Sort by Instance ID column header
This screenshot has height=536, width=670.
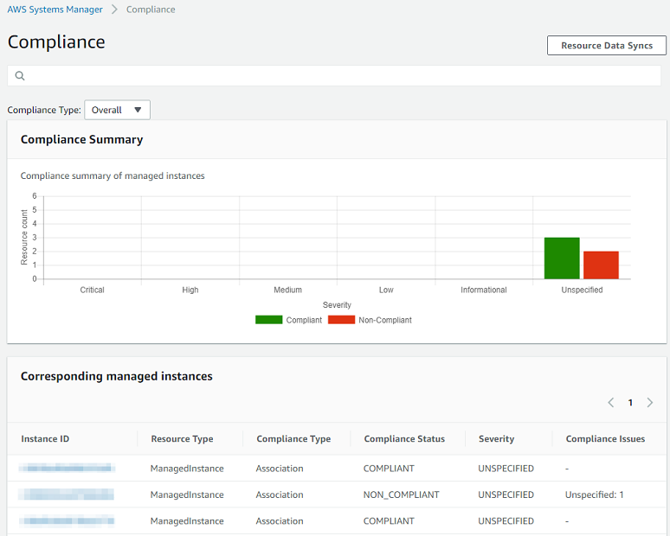click(x=45, y=439)
